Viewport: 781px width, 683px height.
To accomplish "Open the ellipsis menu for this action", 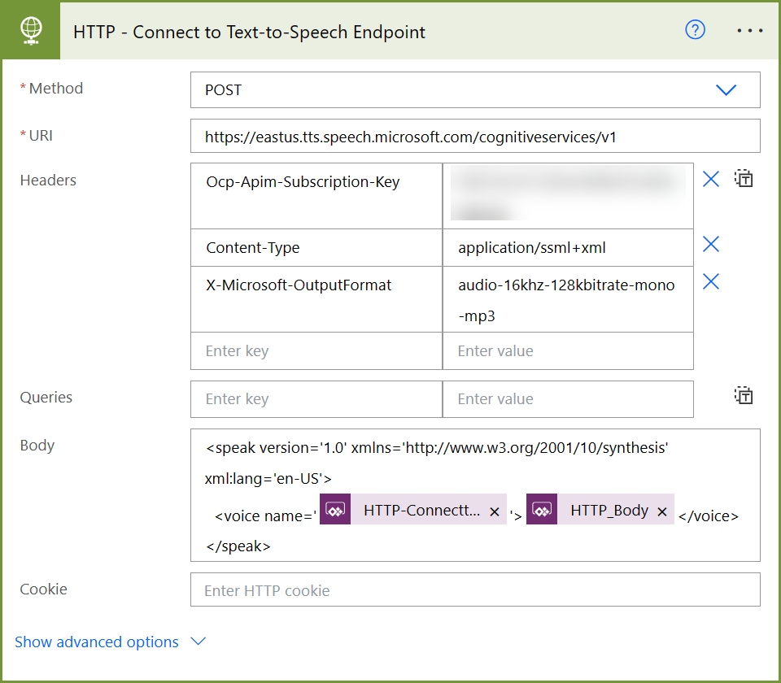I will [x=749, y=30].
